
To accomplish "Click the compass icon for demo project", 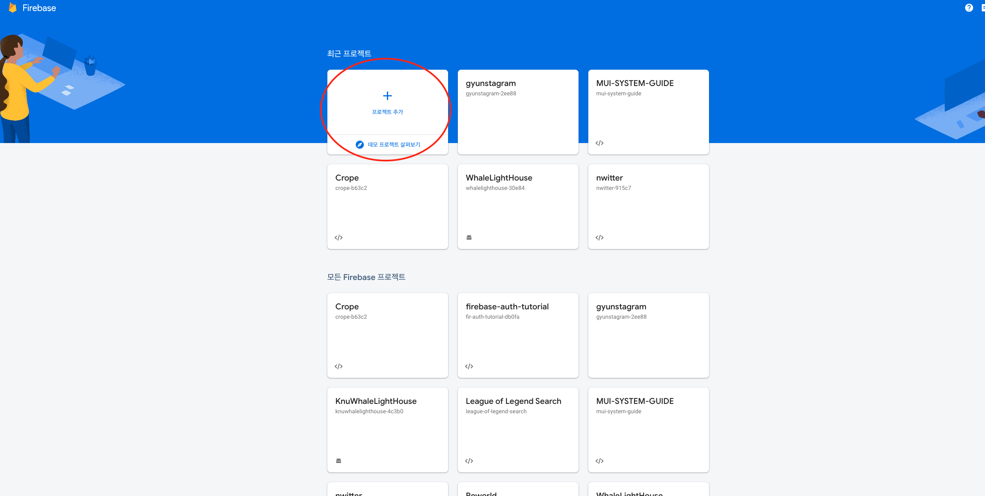I will [360, 145].
